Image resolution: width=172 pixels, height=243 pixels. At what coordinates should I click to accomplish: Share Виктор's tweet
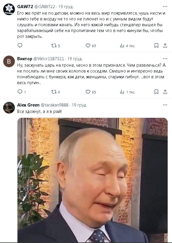[x=165, y=92]
